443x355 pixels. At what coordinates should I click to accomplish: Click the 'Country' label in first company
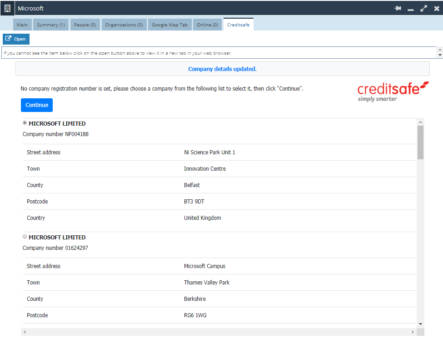click(36, 218)
